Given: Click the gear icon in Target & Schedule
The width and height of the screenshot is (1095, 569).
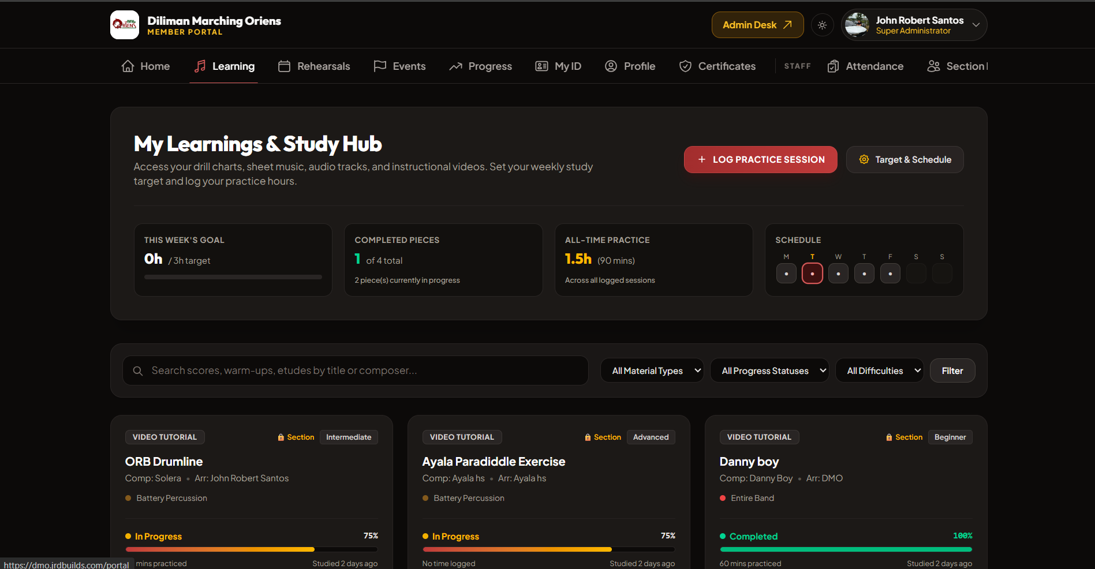Looking at the screenshot, I should [864, 159].
